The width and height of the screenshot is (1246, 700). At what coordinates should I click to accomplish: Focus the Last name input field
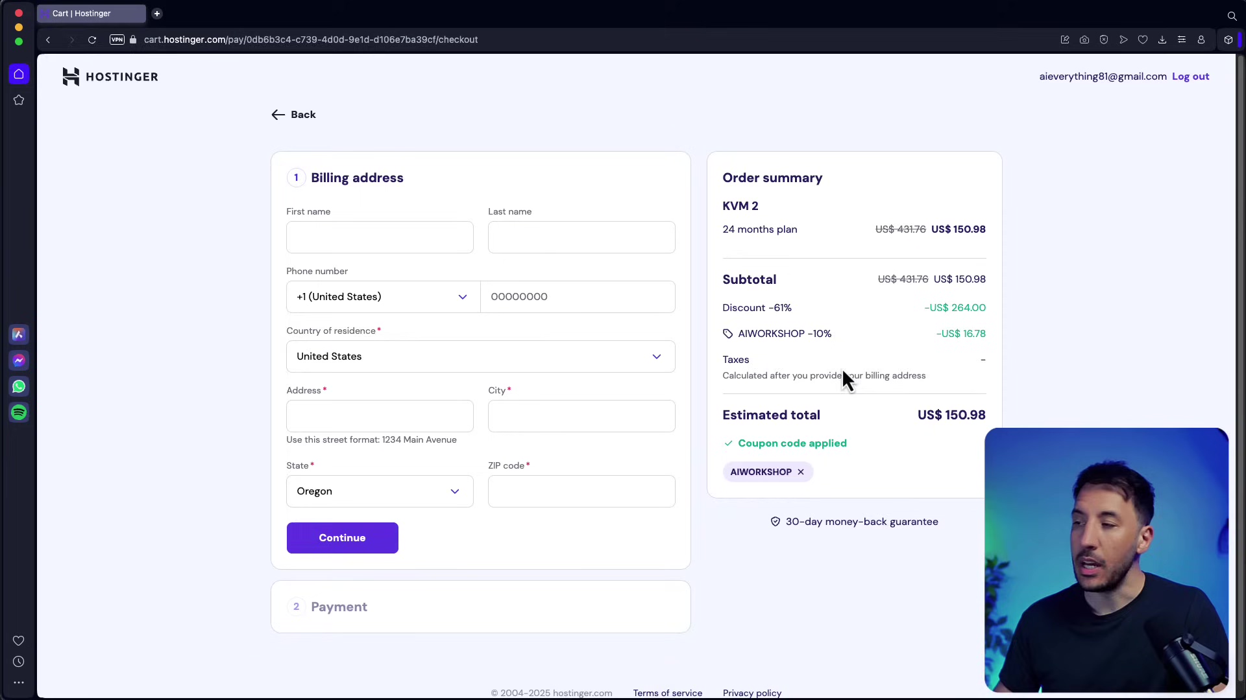point(581,237)
